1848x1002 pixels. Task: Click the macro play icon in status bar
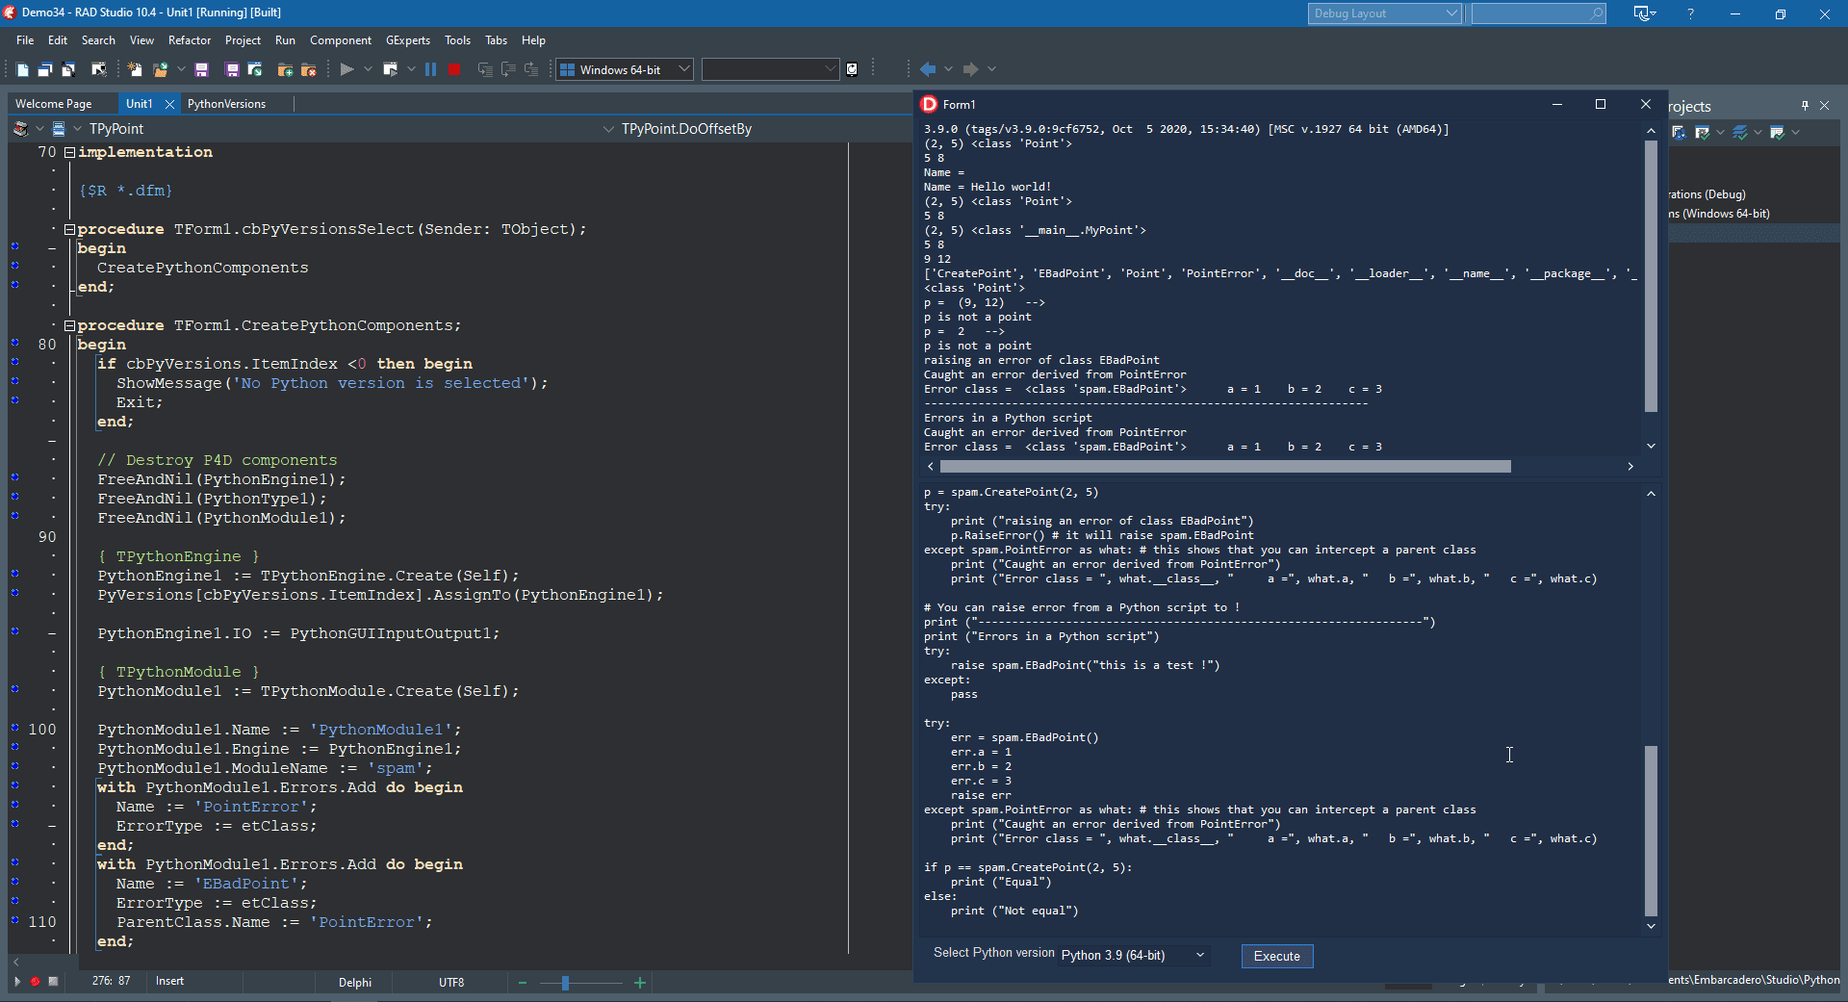point(16,982)
